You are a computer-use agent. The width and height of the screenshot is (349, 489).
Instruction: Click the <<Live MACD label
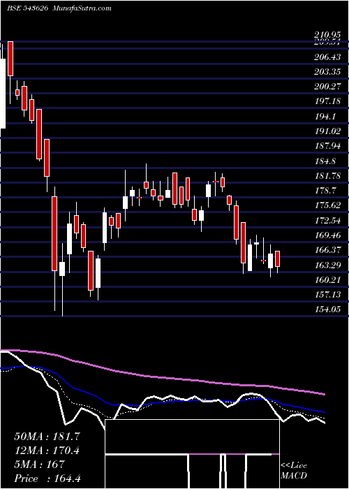pyautogui.click(x=294, y=470)
